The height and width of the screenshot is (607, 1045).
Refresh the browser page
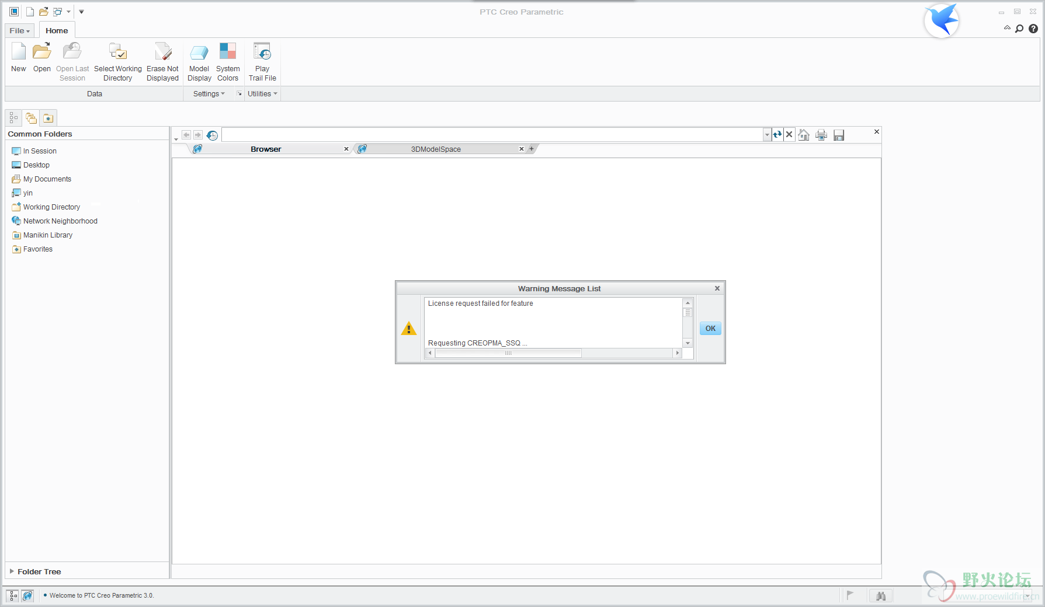(x=777, y=135)
